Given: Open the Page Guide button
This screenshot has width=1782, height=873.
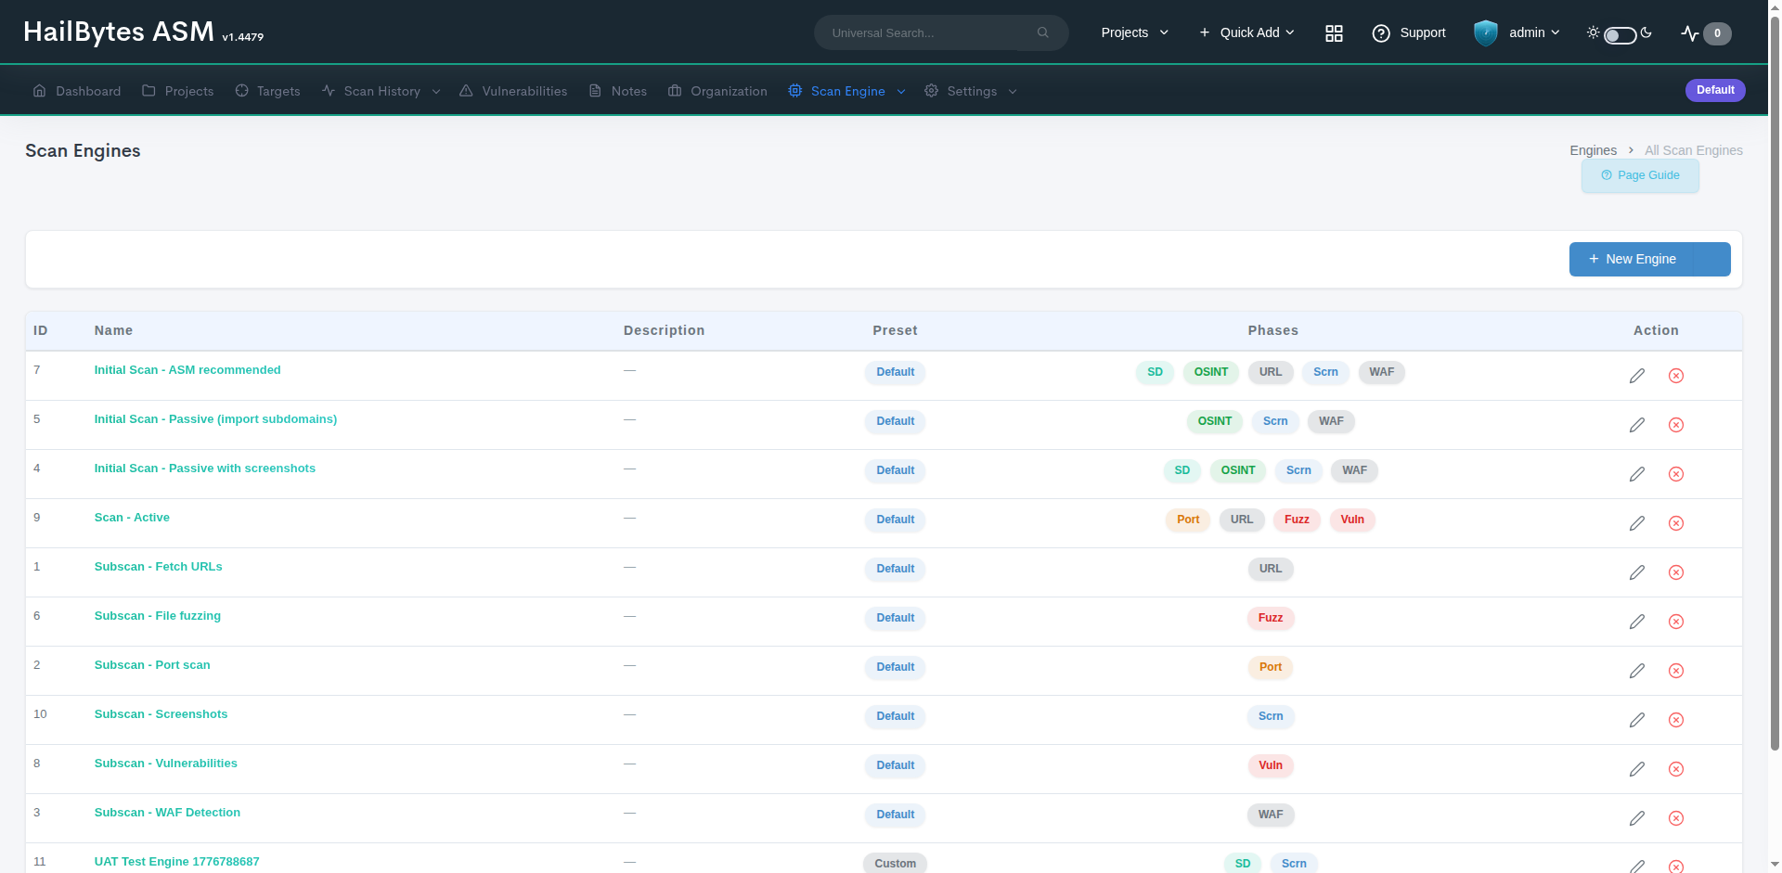Looking at the screenshot, I should click(1640, 175).
